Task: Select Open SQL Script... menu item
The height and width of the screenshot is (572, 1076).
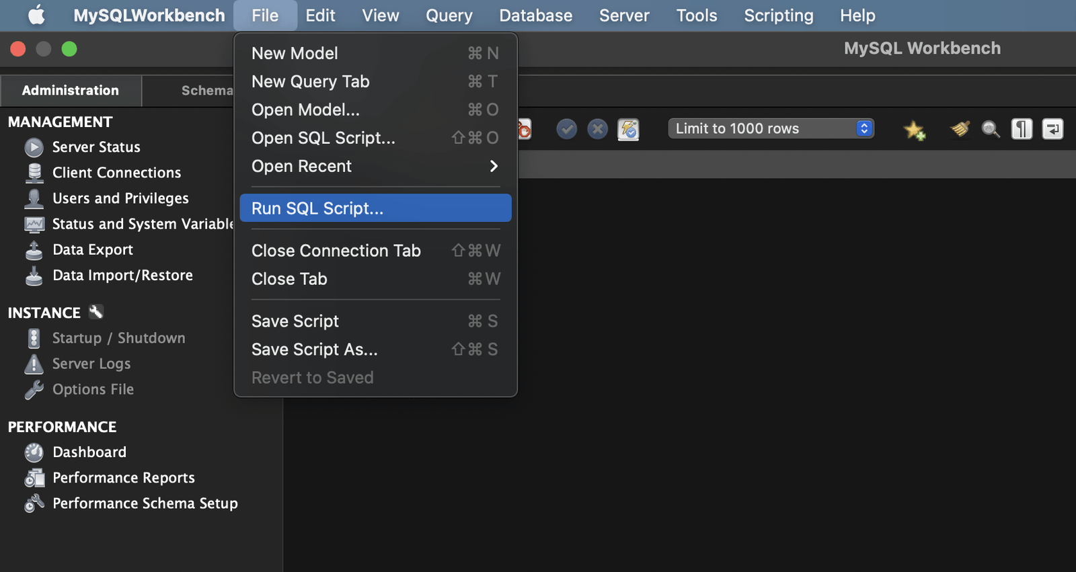Action: pos(375,138)
